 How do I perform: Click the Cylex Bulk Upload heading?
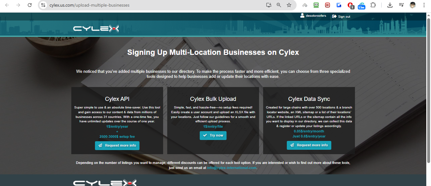[213, 99]
